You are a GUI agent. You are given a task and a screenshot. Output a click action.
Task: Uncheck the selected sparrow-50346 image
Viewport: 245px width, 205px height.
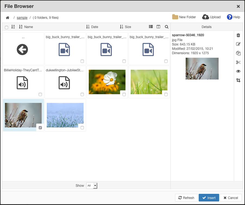(x=40, y=127)
